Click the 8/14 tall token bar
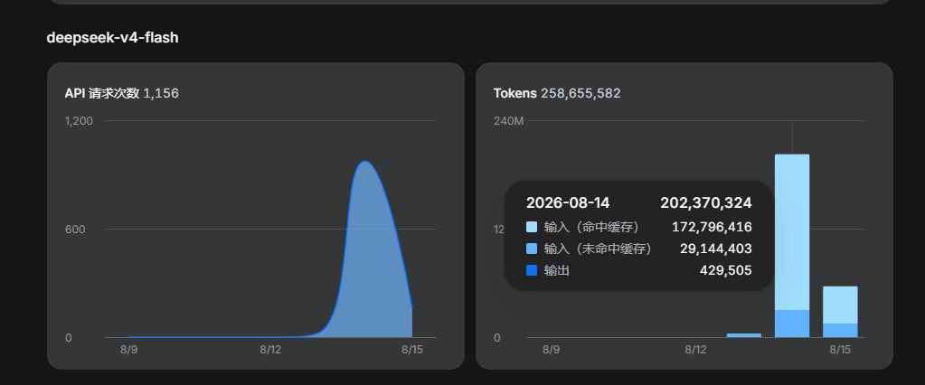 792,246
